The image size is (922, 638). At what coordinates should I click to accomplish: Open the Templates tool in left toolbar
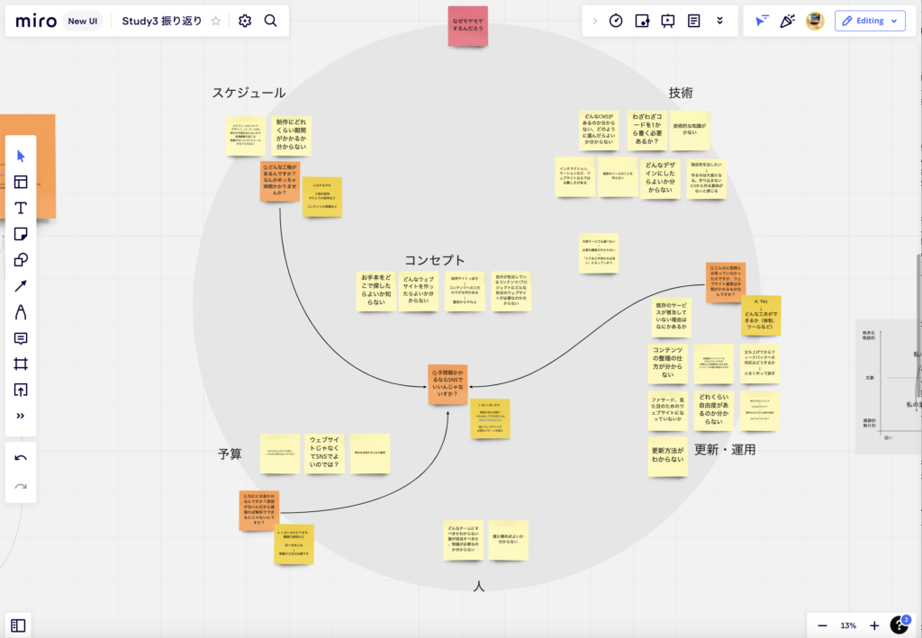click(21, 182)
